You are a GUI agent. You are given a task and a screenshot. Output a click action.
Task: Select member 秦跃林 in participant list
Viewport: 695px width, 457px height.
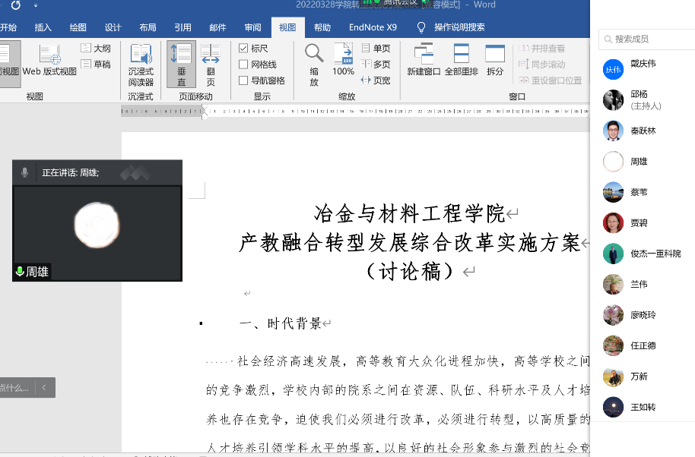click(643, 131)
